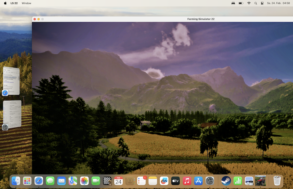Screen dimensions: 293x189
Task: Open Photos app in the Dock
Action: pyautogui.click(x=84, y=181)
